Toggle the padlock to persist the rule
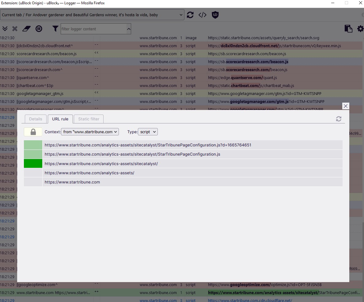 (x=33, y=132)
